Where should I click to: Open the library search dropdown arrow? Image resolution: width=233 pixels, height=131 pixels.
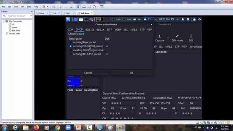coord(31,16)
